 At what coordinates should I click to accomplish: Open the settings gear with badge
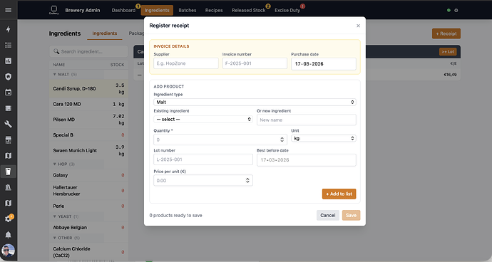[x=8, y=219]
